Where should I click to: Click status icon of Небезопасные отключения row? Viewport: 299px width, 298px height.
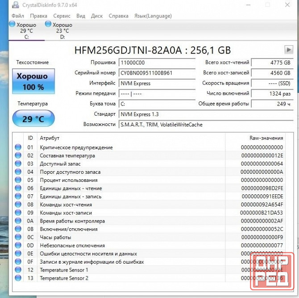click(x=18, y=245)
